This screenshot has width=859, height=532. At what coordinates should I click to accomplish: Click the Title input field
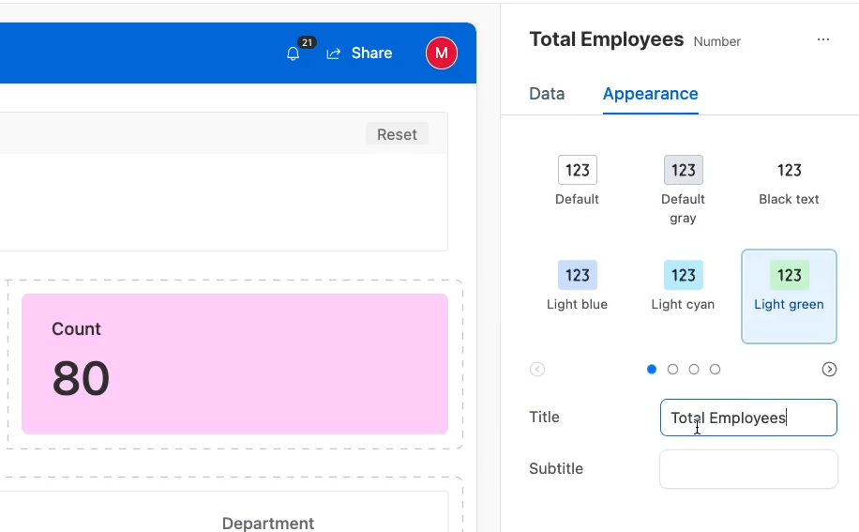[748, 418]
